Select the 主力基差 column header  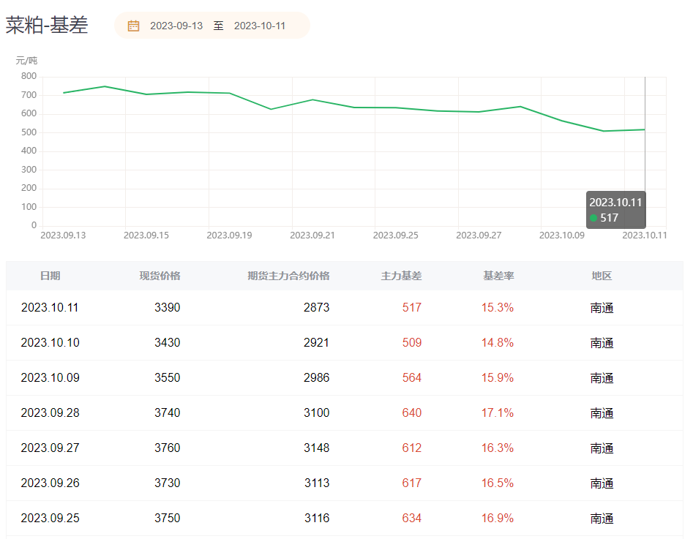pos(401,276)
